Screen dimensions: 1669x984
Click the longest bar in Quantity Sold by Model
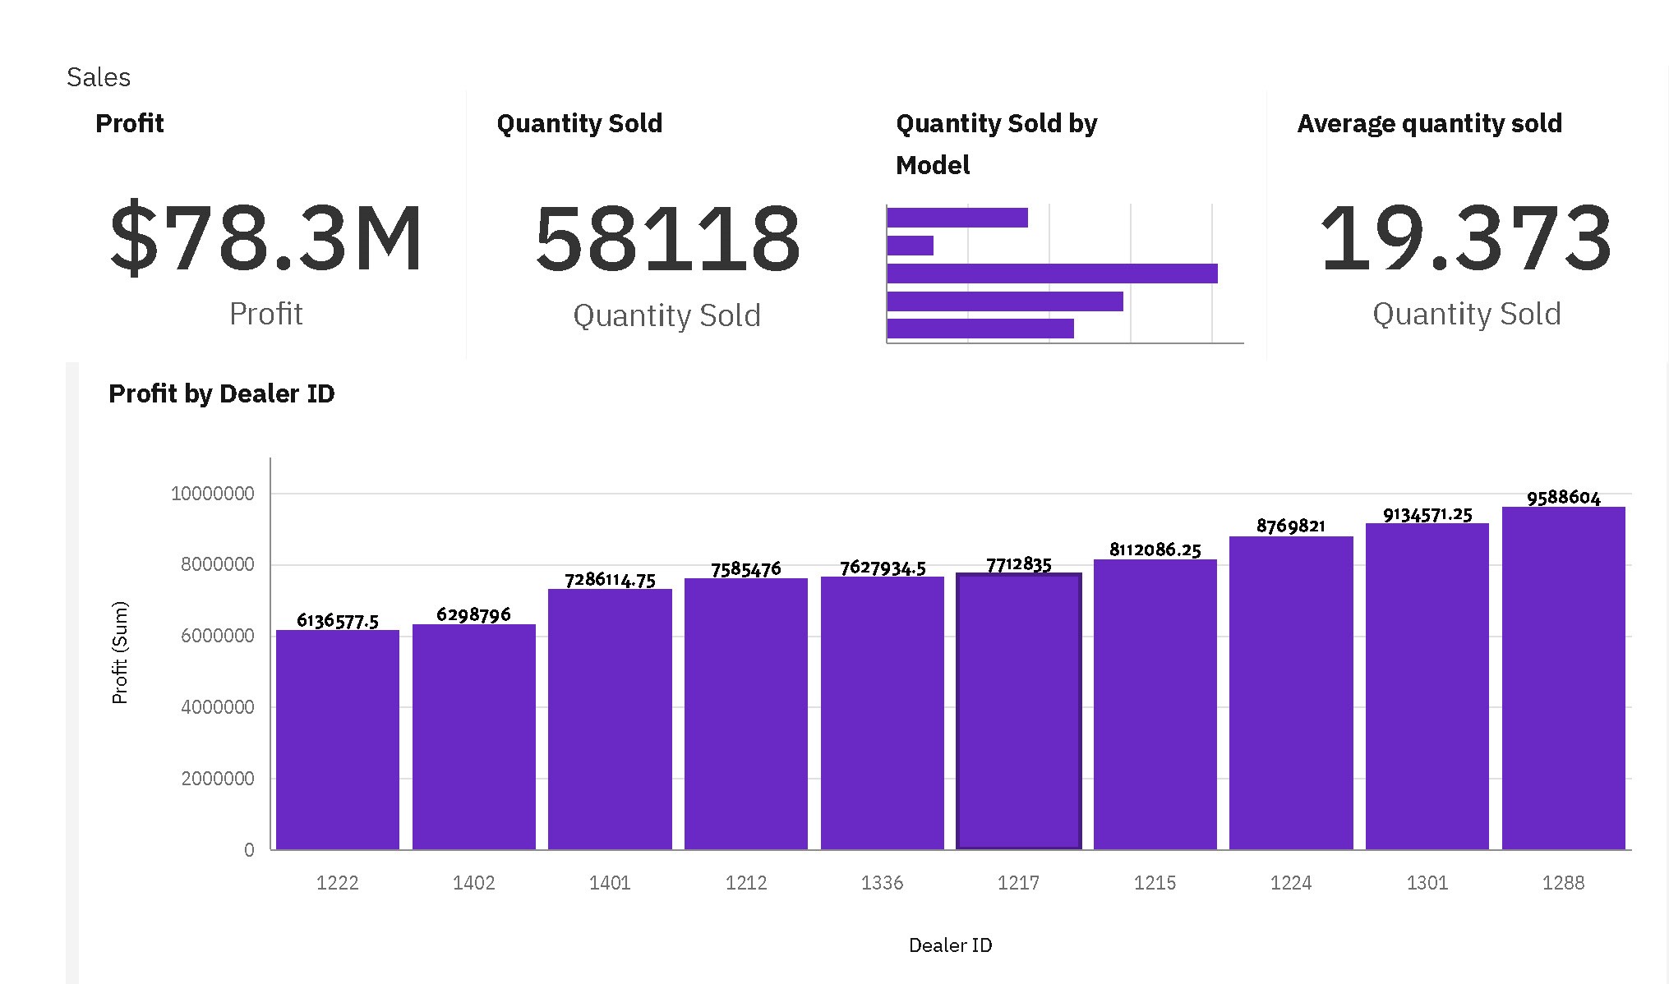[1052, 274]
